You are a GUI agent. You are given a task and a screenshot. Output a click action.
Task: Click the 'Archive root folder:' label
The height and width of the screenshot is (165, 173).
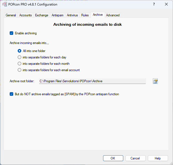tap(22, 81)
